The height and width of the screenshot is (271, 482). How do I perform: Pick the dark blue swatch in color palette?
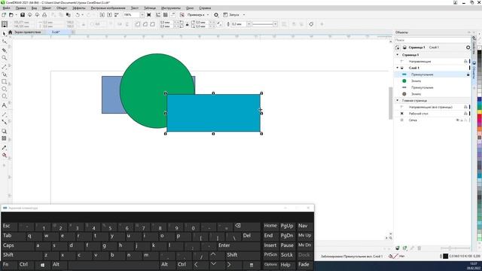(479, 99)
